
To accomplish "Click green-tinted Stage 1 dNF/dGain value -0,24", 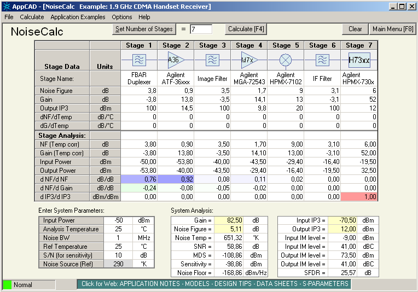I will click(x=139, y=188).
